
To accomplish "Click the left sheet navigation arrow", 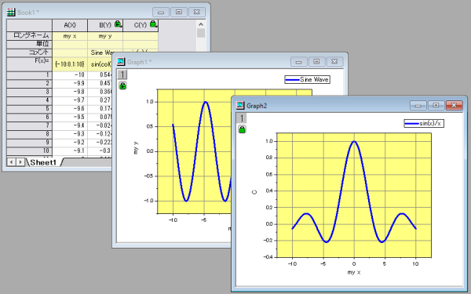I will [x=11, y=162].
